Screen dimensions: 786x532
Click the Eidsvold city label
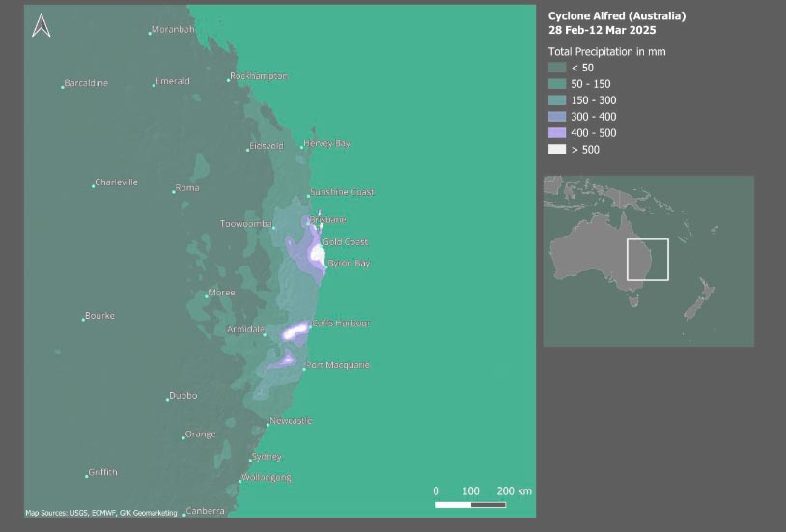267,146
